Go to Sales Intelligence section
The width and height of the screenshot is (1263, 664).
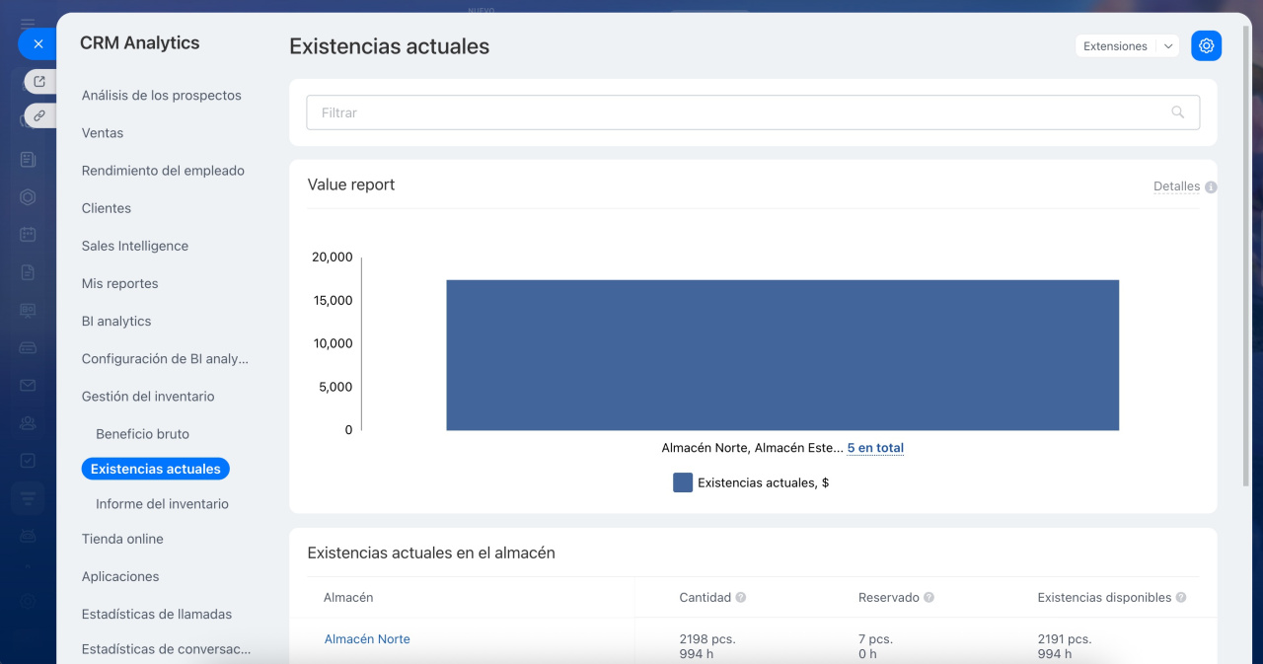134,246
